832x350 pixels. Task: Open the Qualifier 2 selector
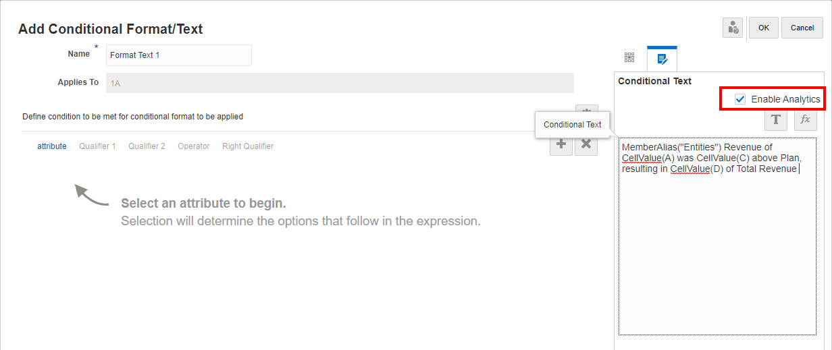click(147, 146)
